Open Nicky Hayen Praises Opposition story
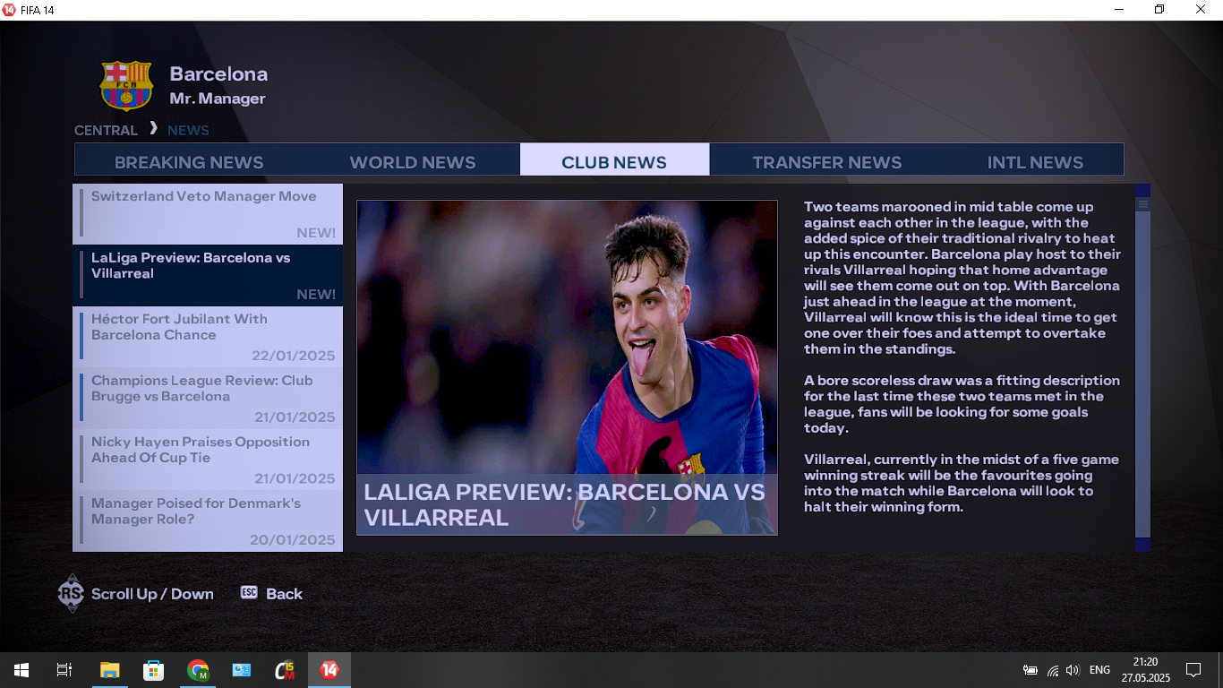Screen dimensions: 1223x688 pyautogui.click(x=208, y=460)
